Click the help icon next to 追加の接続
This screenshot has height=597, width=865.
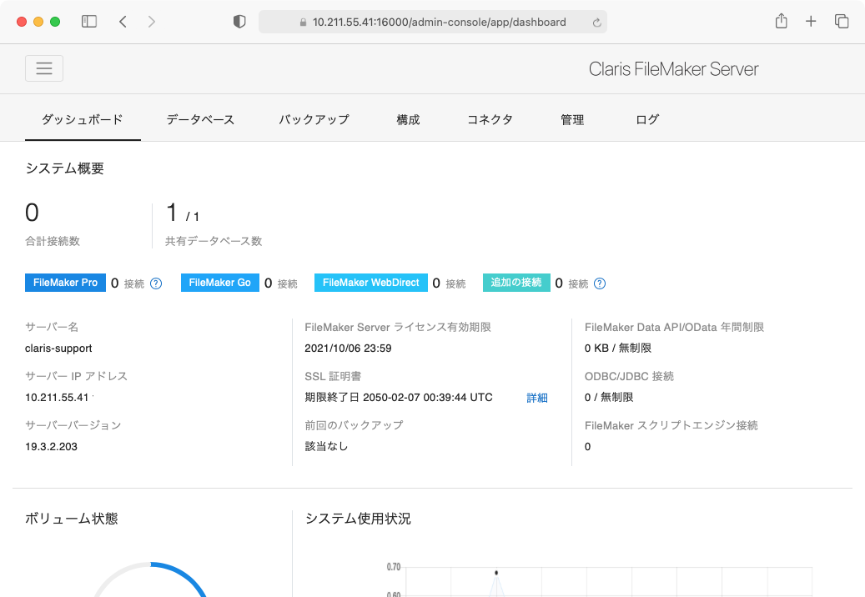tap(600, 283)
